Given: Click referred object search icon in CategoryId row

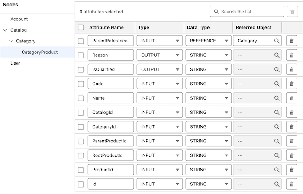Looking at the screenshot, I should point(277,126).
